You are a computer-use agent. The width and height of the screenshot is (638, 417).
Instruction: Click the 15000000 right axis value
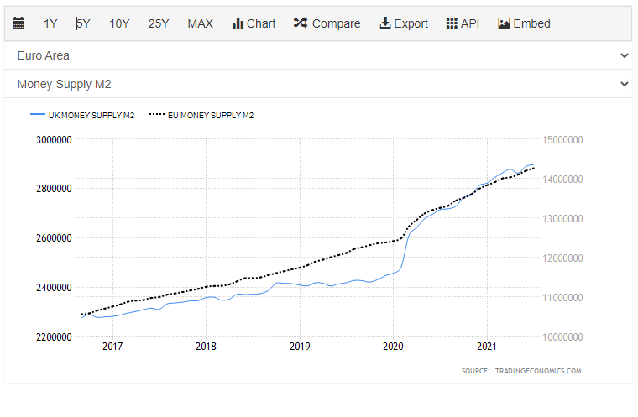[562, 140]
